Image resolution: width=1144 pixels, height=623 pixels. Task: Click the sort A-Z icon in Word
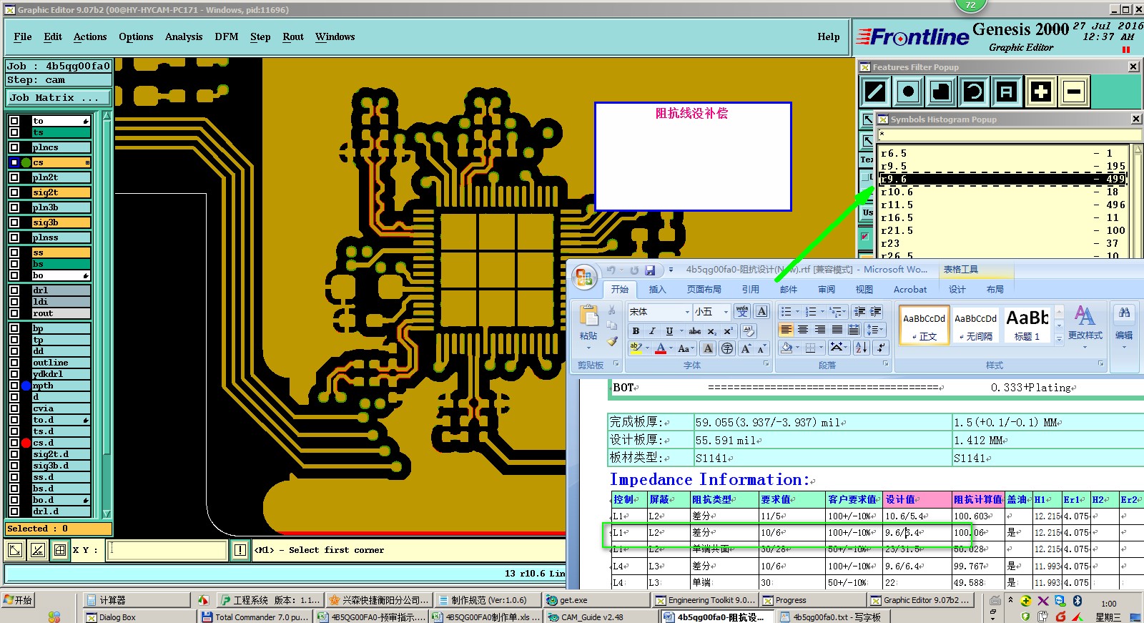coord(862,348)
